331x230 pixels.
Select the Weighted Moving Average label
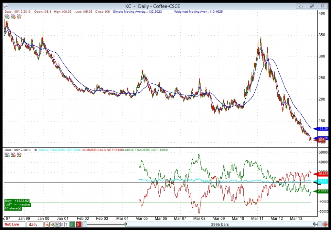[x=198, y=12]
